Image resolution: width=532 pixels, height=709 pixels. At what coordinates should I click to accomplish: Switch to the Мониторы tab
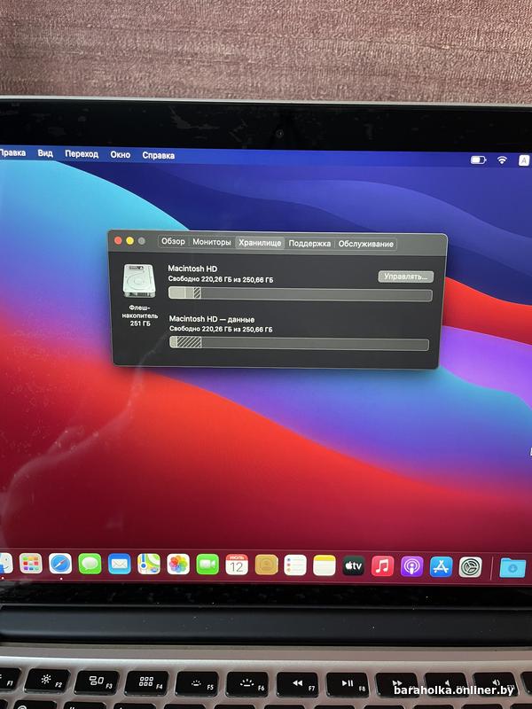[x=212, y=242]
